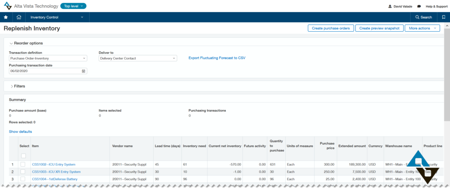Click the Product line column header
Screen dimensions: 450x191
coord(433,146)
